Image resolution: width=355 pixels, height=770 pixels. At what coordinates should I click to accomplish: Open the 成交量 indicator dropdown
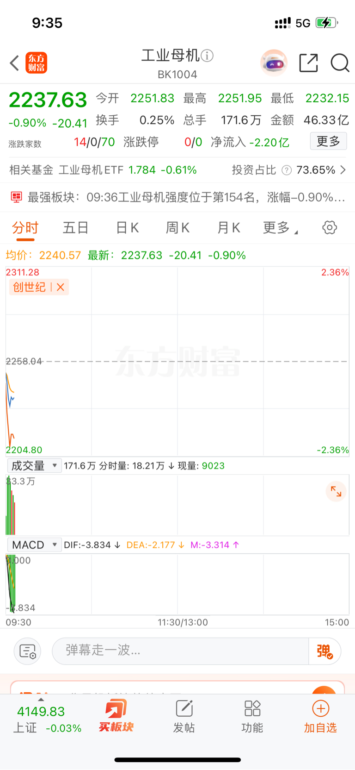pos(34,466)
